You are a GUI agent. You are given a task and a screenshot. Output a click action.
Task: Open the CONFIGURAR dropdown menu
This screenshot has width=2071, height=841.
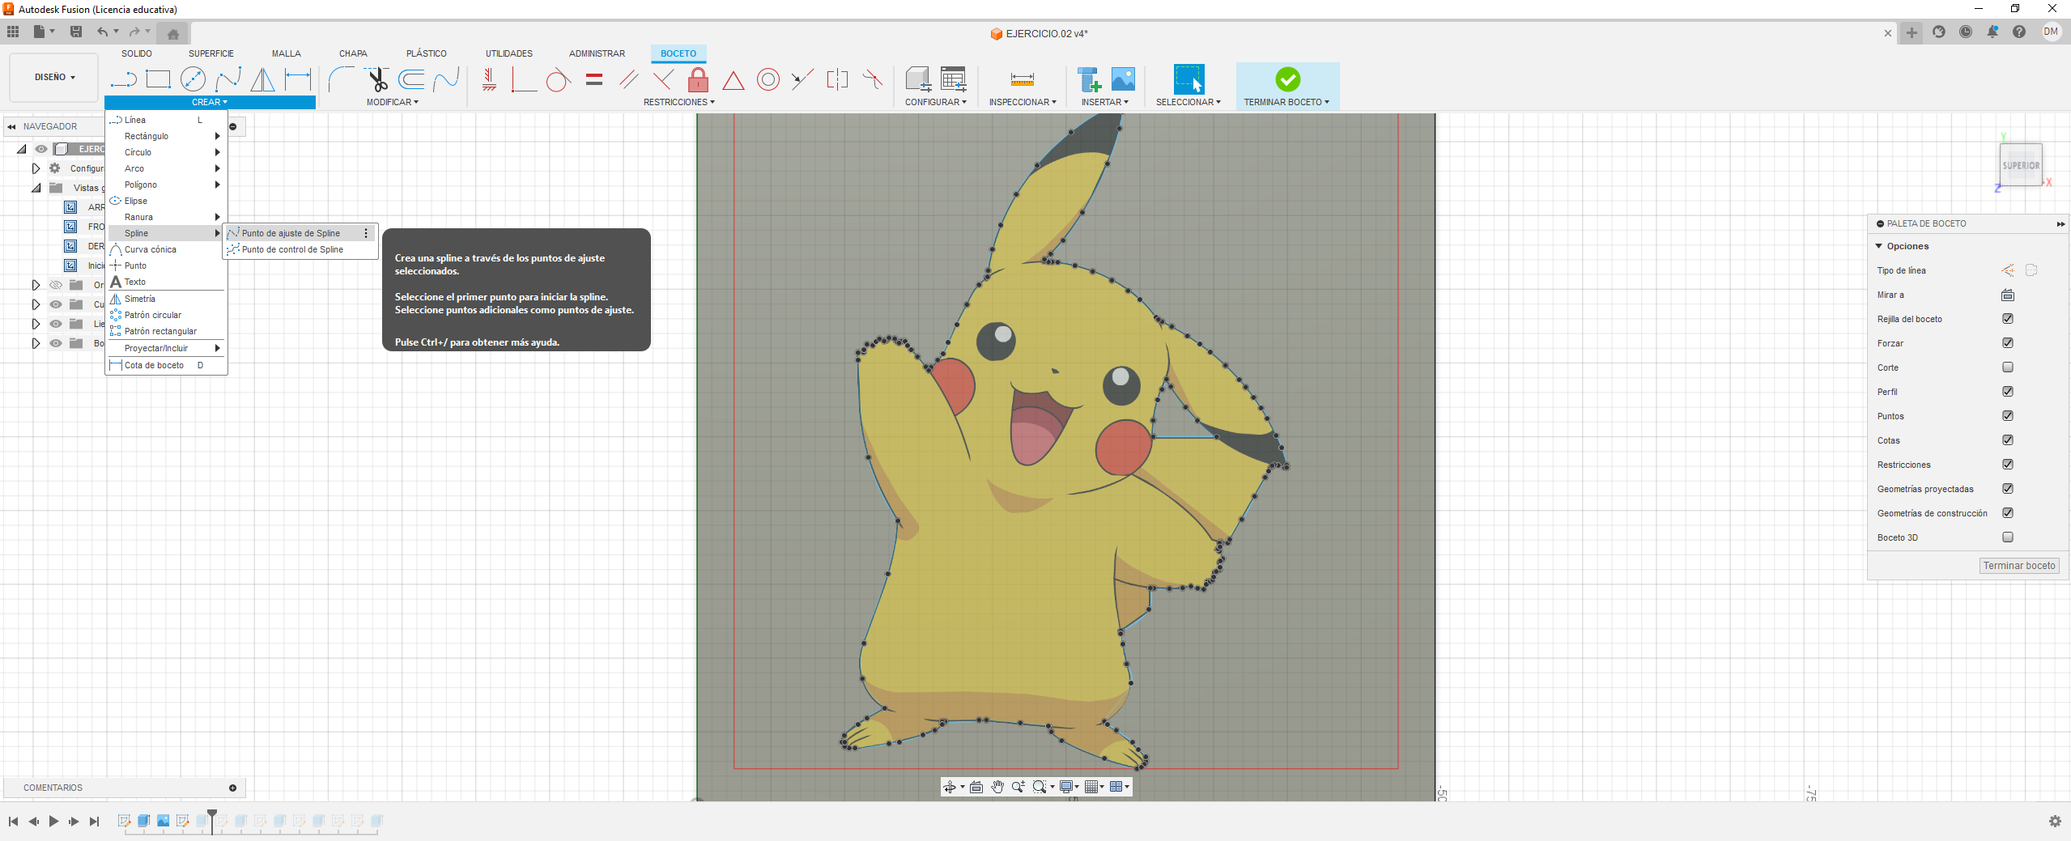[935, 102]
